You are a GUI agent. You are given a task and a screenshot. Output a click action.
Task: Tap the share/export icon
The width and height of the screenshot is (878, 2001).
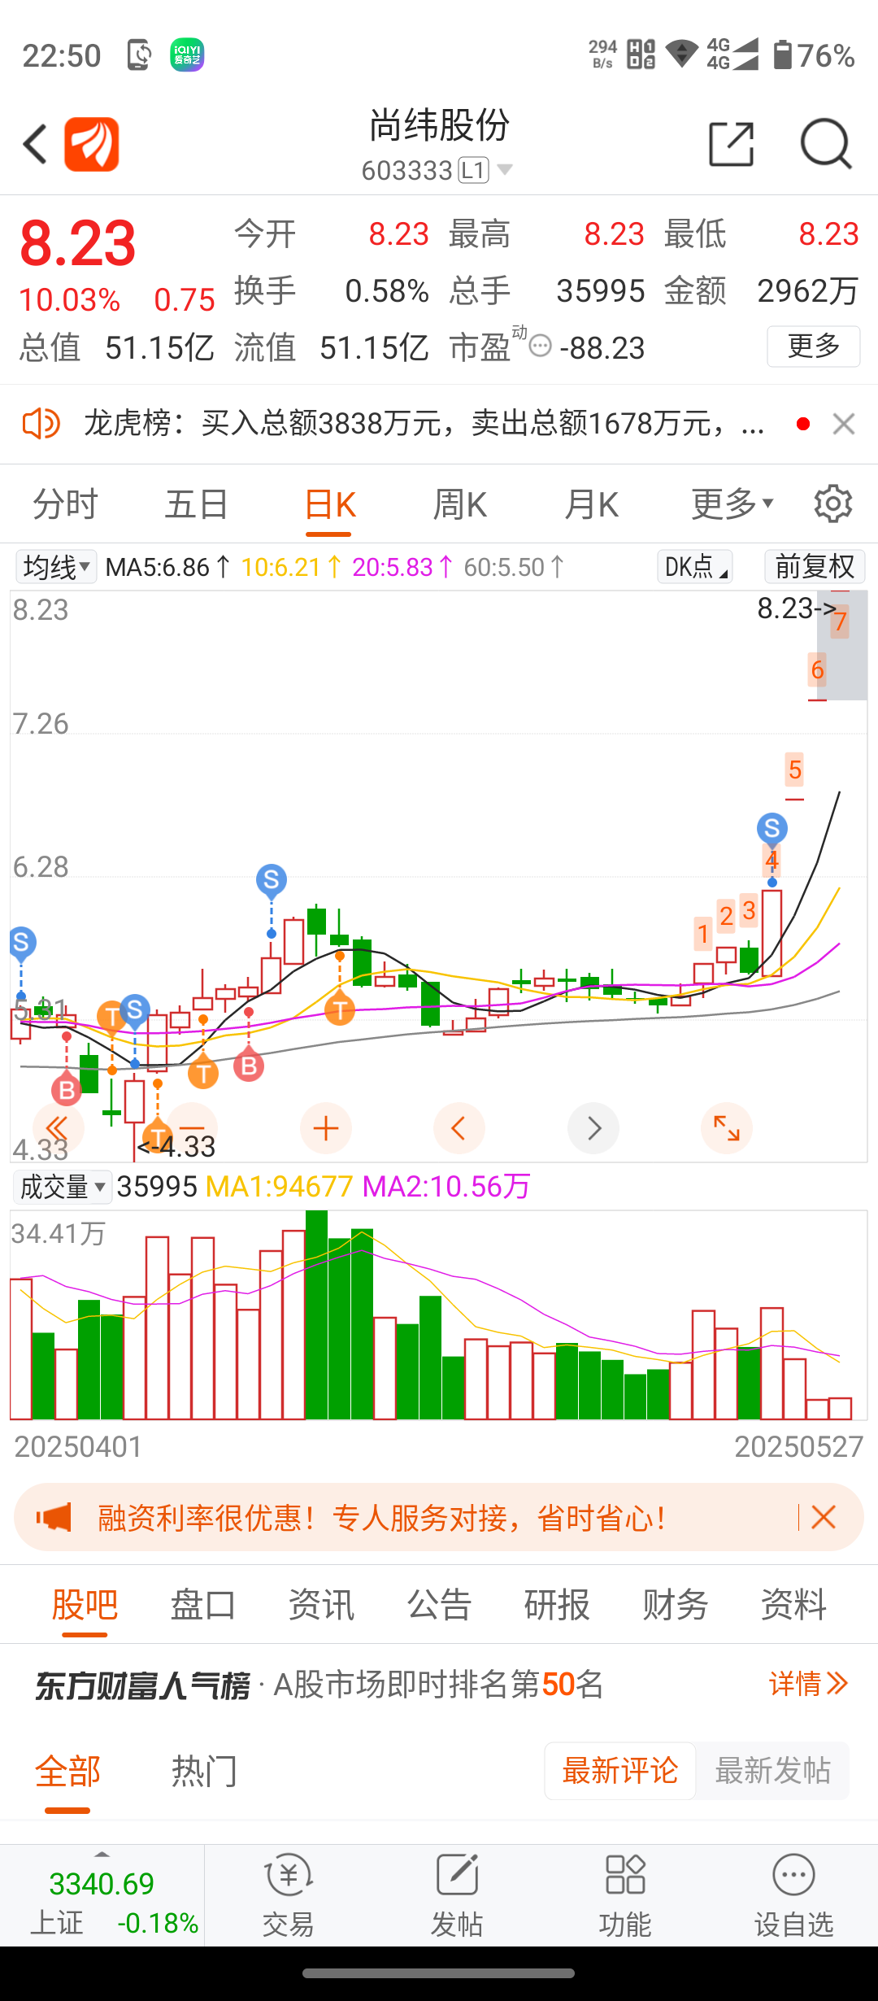coord(731,144)
